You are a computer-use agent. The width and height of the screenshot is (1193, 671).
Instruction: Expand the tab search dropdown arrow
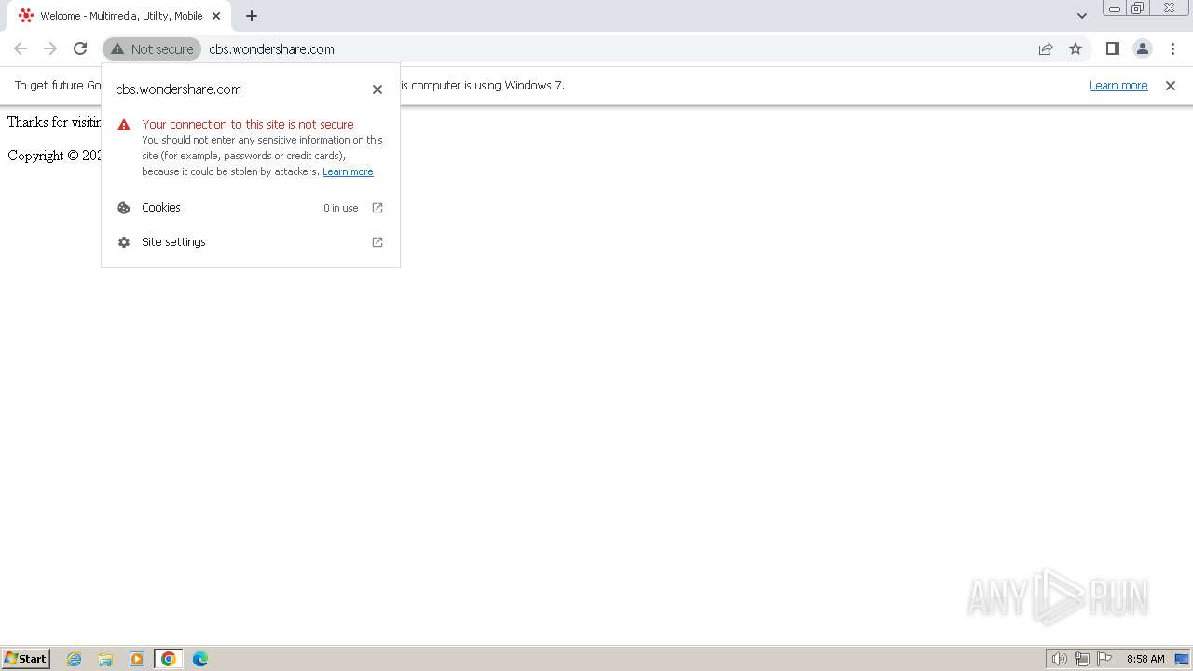(1082, 16)
